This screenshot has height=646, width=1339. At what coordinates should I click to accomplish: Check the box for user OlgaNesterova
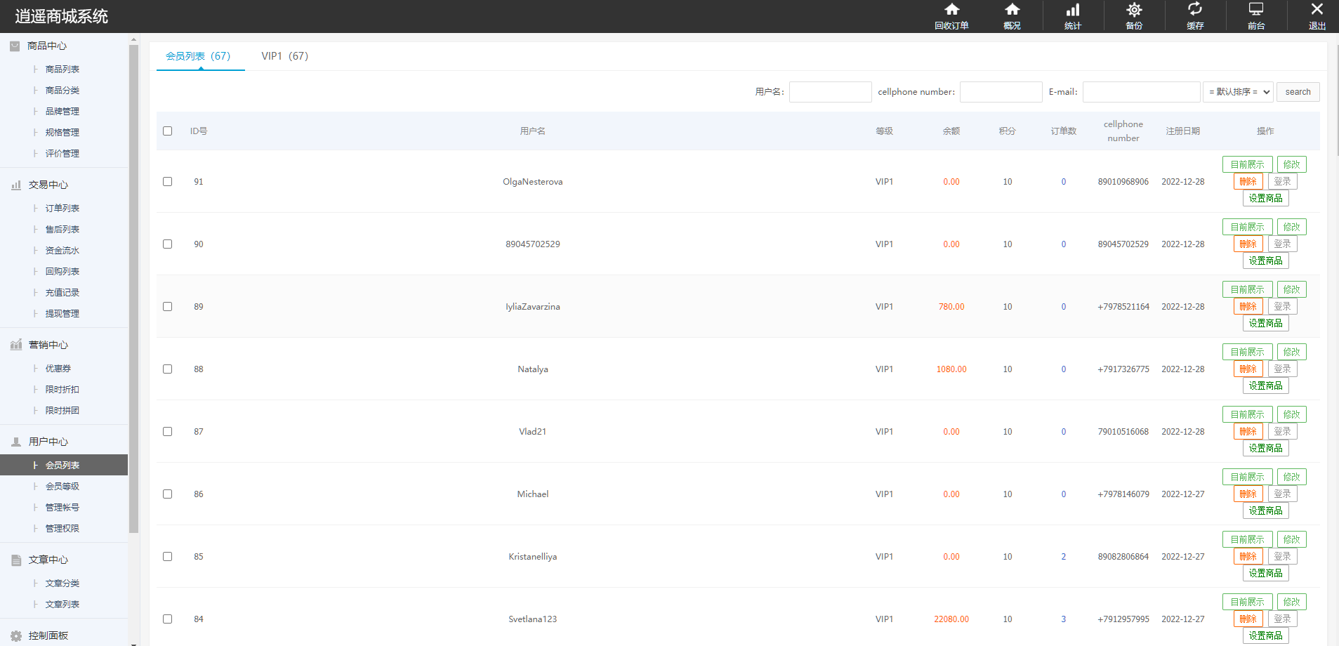(167, 182)
